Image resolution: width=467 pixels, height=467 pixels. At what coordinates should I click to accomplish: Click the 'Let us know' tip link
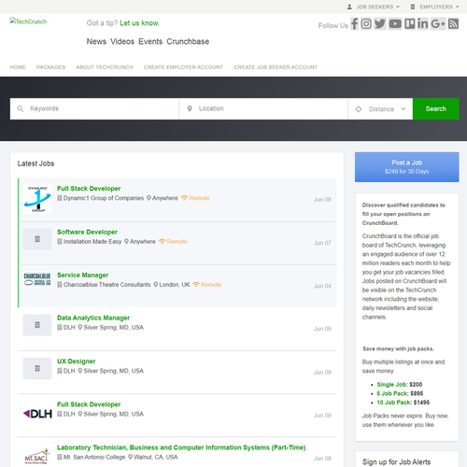click(140, 23)
